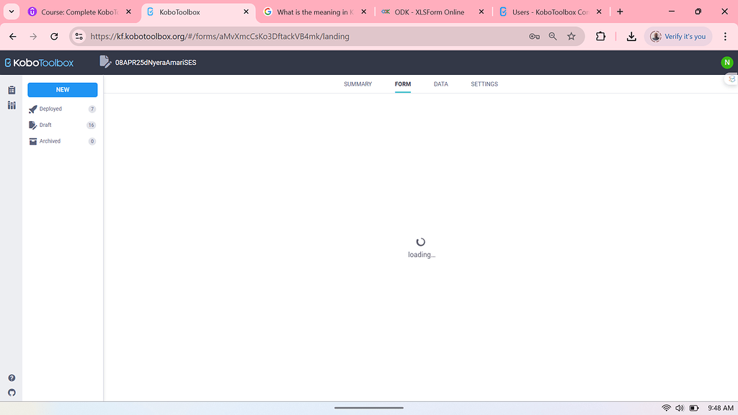Open the green N account avatar

pyautogui.click(x=726, y=63)
